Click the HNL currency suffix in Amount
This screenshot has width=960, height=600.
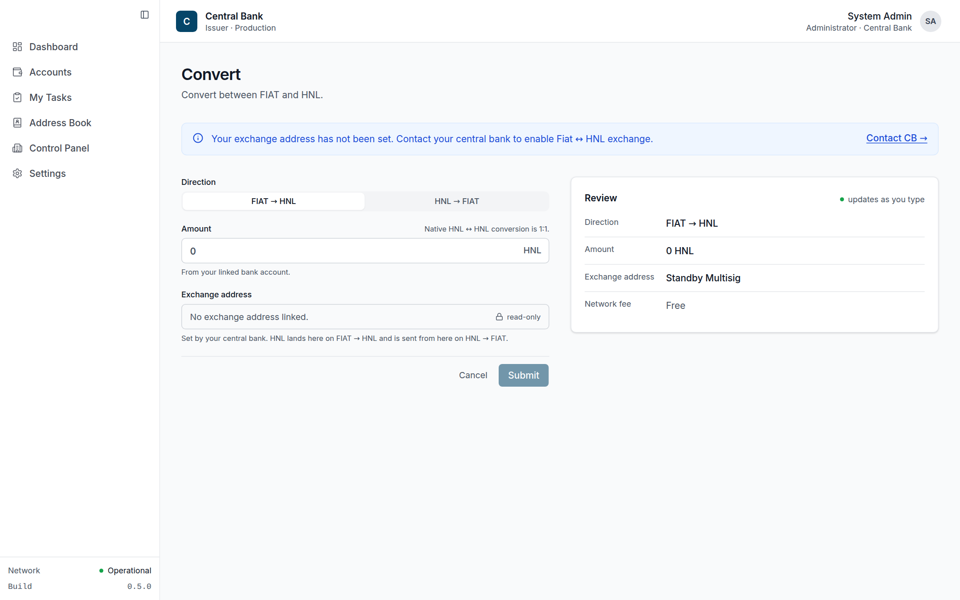click(532, 251)
